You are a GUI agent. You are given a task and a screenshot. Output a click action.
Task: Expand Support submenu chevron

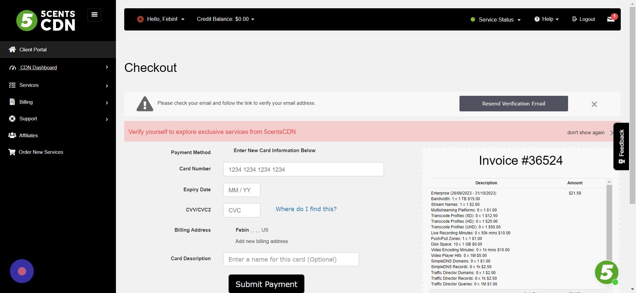pyautogui.click(x=107, y=119)
